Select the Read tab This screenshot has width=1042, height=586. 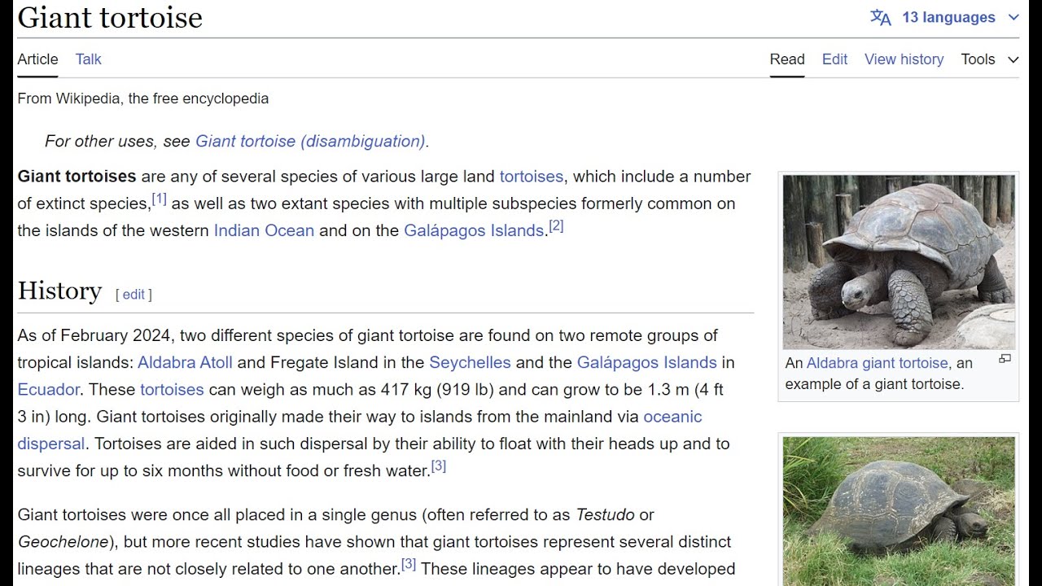[x=787, y=59]
